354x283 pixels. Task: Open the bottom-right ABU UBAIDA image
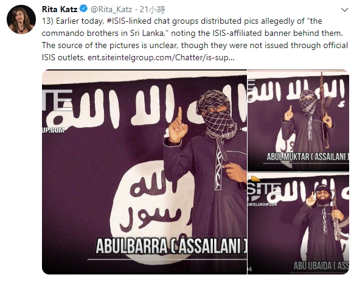point(298,223)
